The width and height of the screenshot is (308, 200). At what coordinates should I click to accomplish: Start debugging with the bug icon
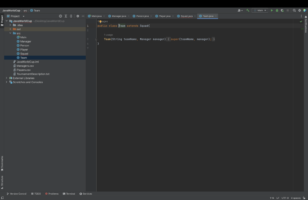tap(277, 11)
